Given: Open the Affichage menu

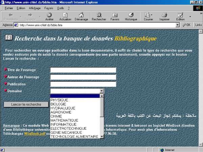Looking at the screenshot, I should coord(35,8).
